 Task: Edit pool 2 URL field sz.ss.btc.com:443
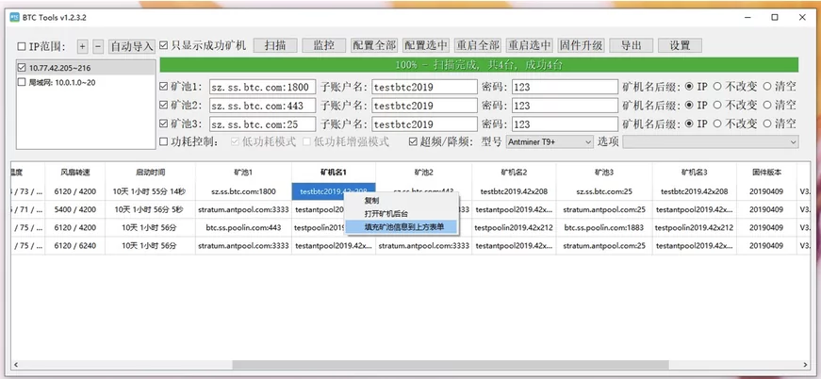[x=262, y=106]
